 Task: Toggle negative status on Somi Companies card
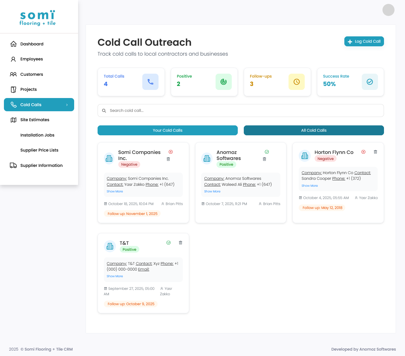(171, 152)
